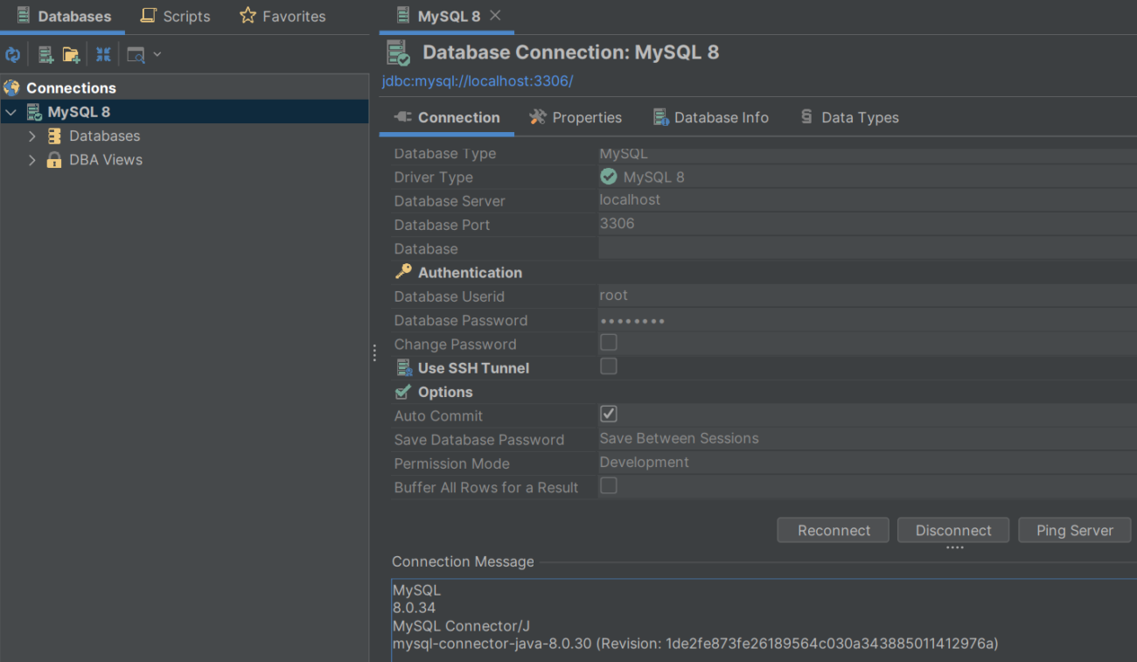Switch to the Database Info tab
Image resolution: width=1137 pixels, height=662 pixels.
point(710,117)
